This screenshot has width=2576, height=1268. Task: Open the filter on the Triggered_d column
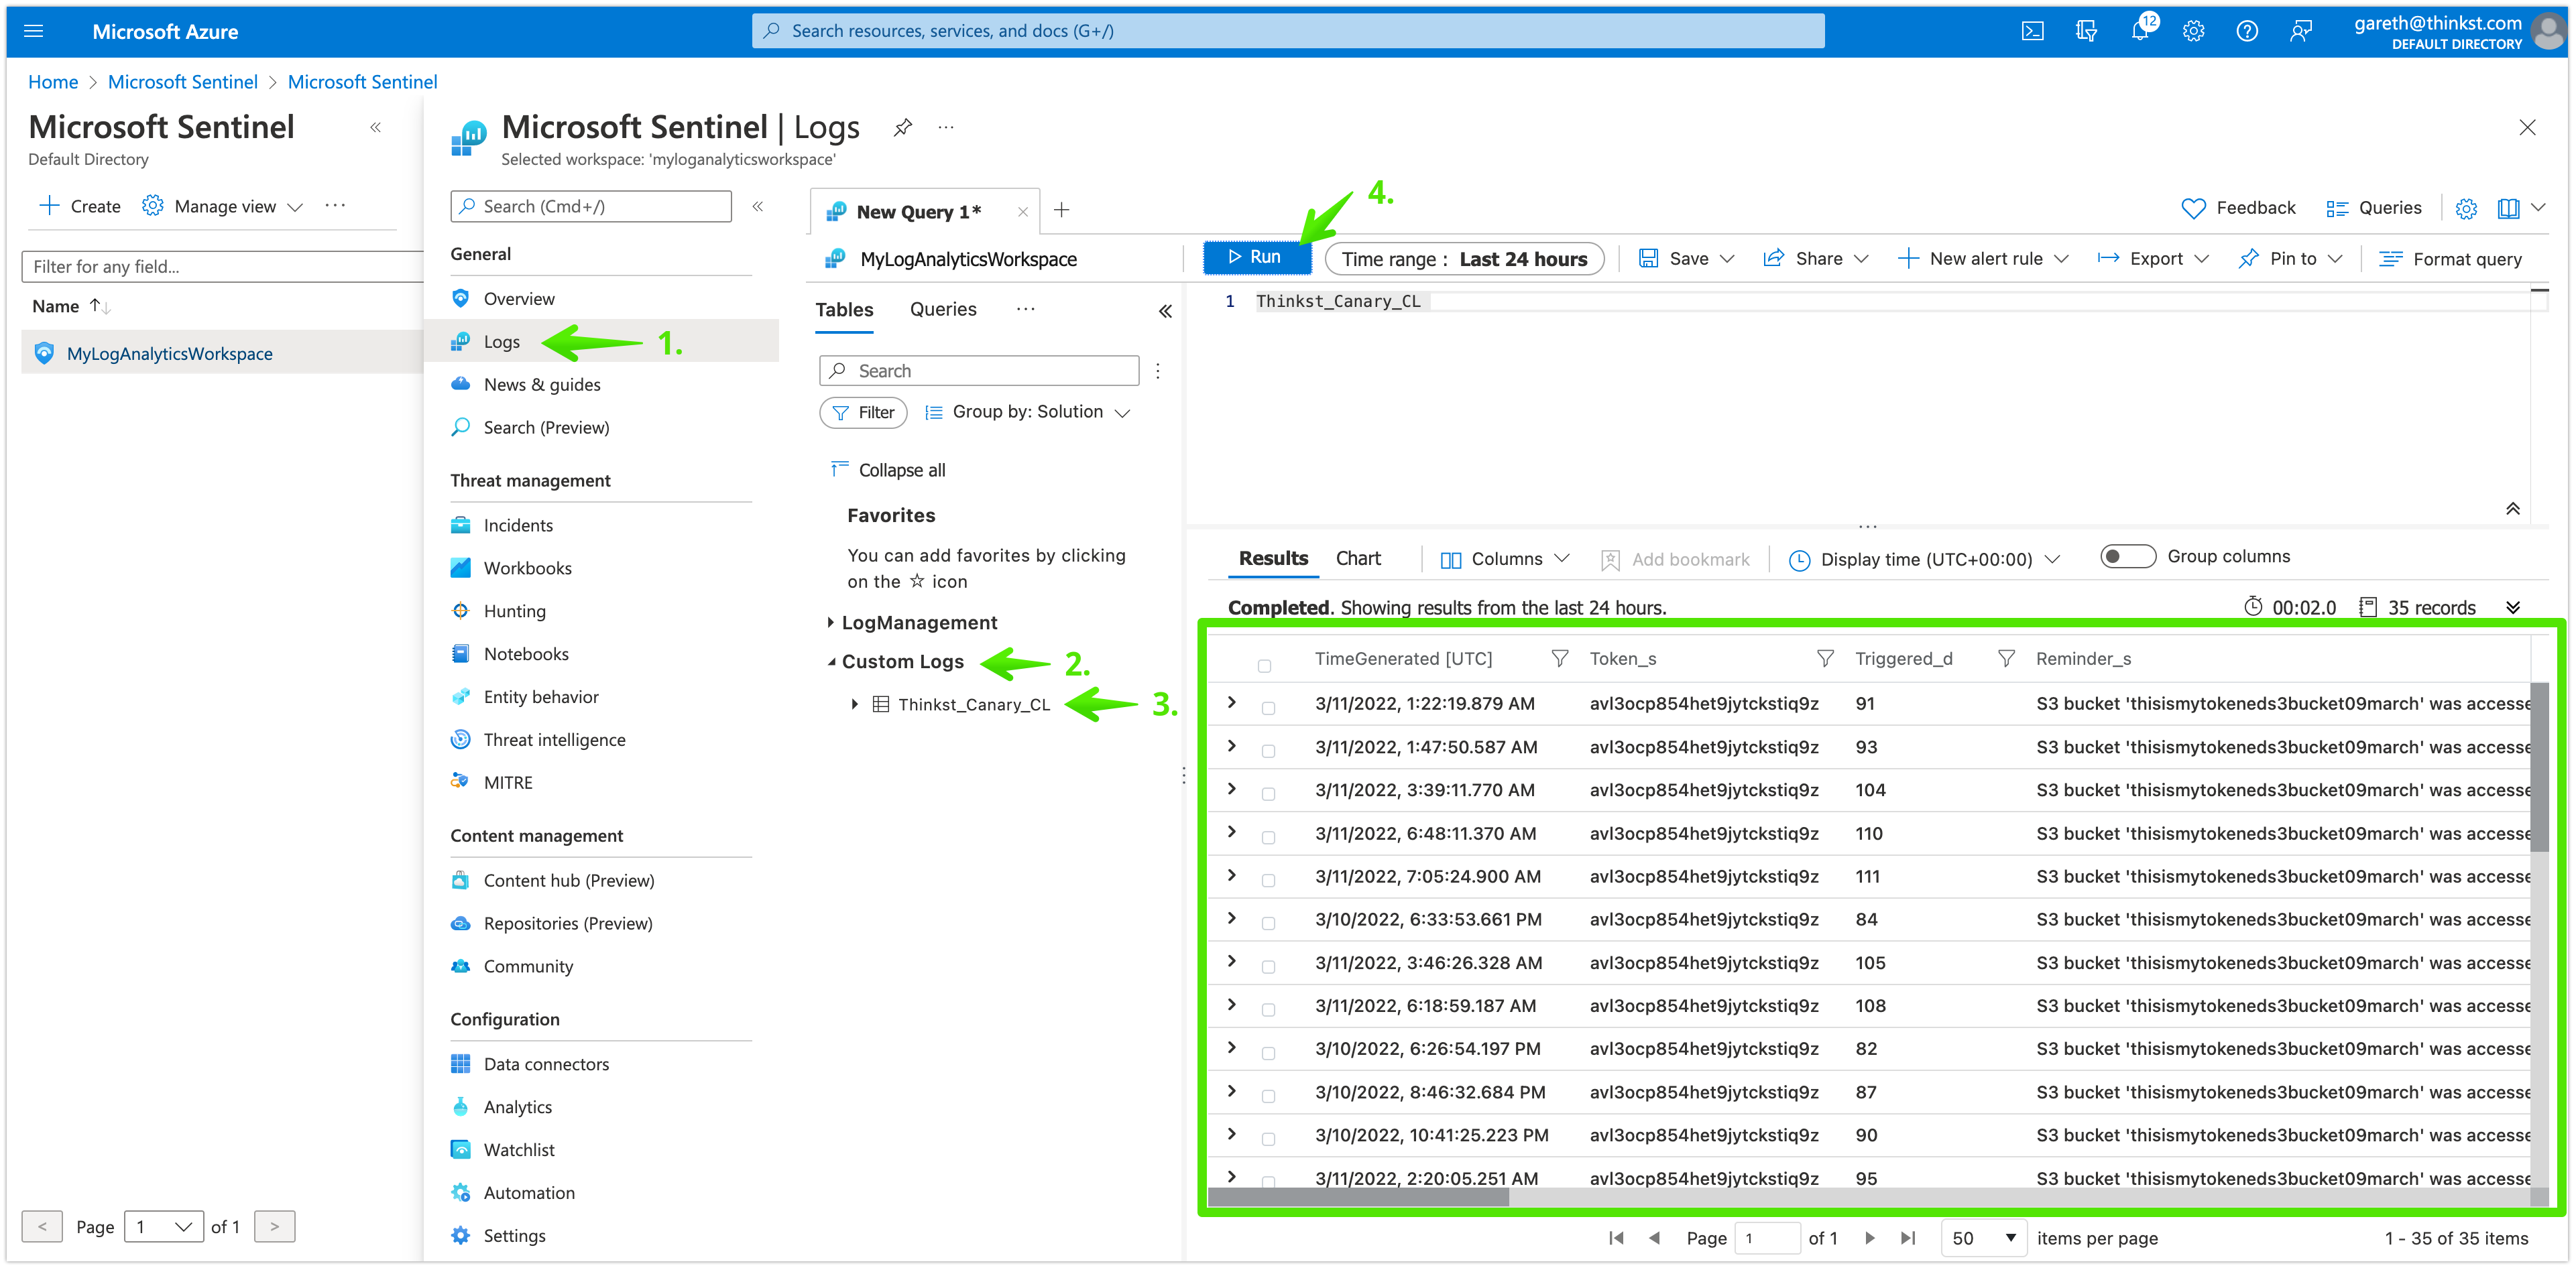point(2006,659)
